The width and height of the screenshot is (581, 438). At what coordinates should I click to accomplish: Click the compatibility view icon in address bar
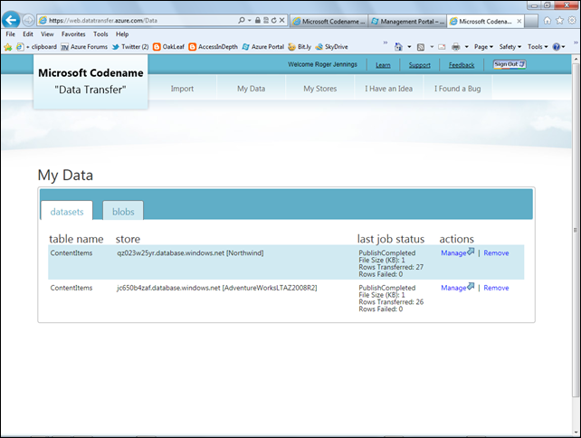click(266, 21)
